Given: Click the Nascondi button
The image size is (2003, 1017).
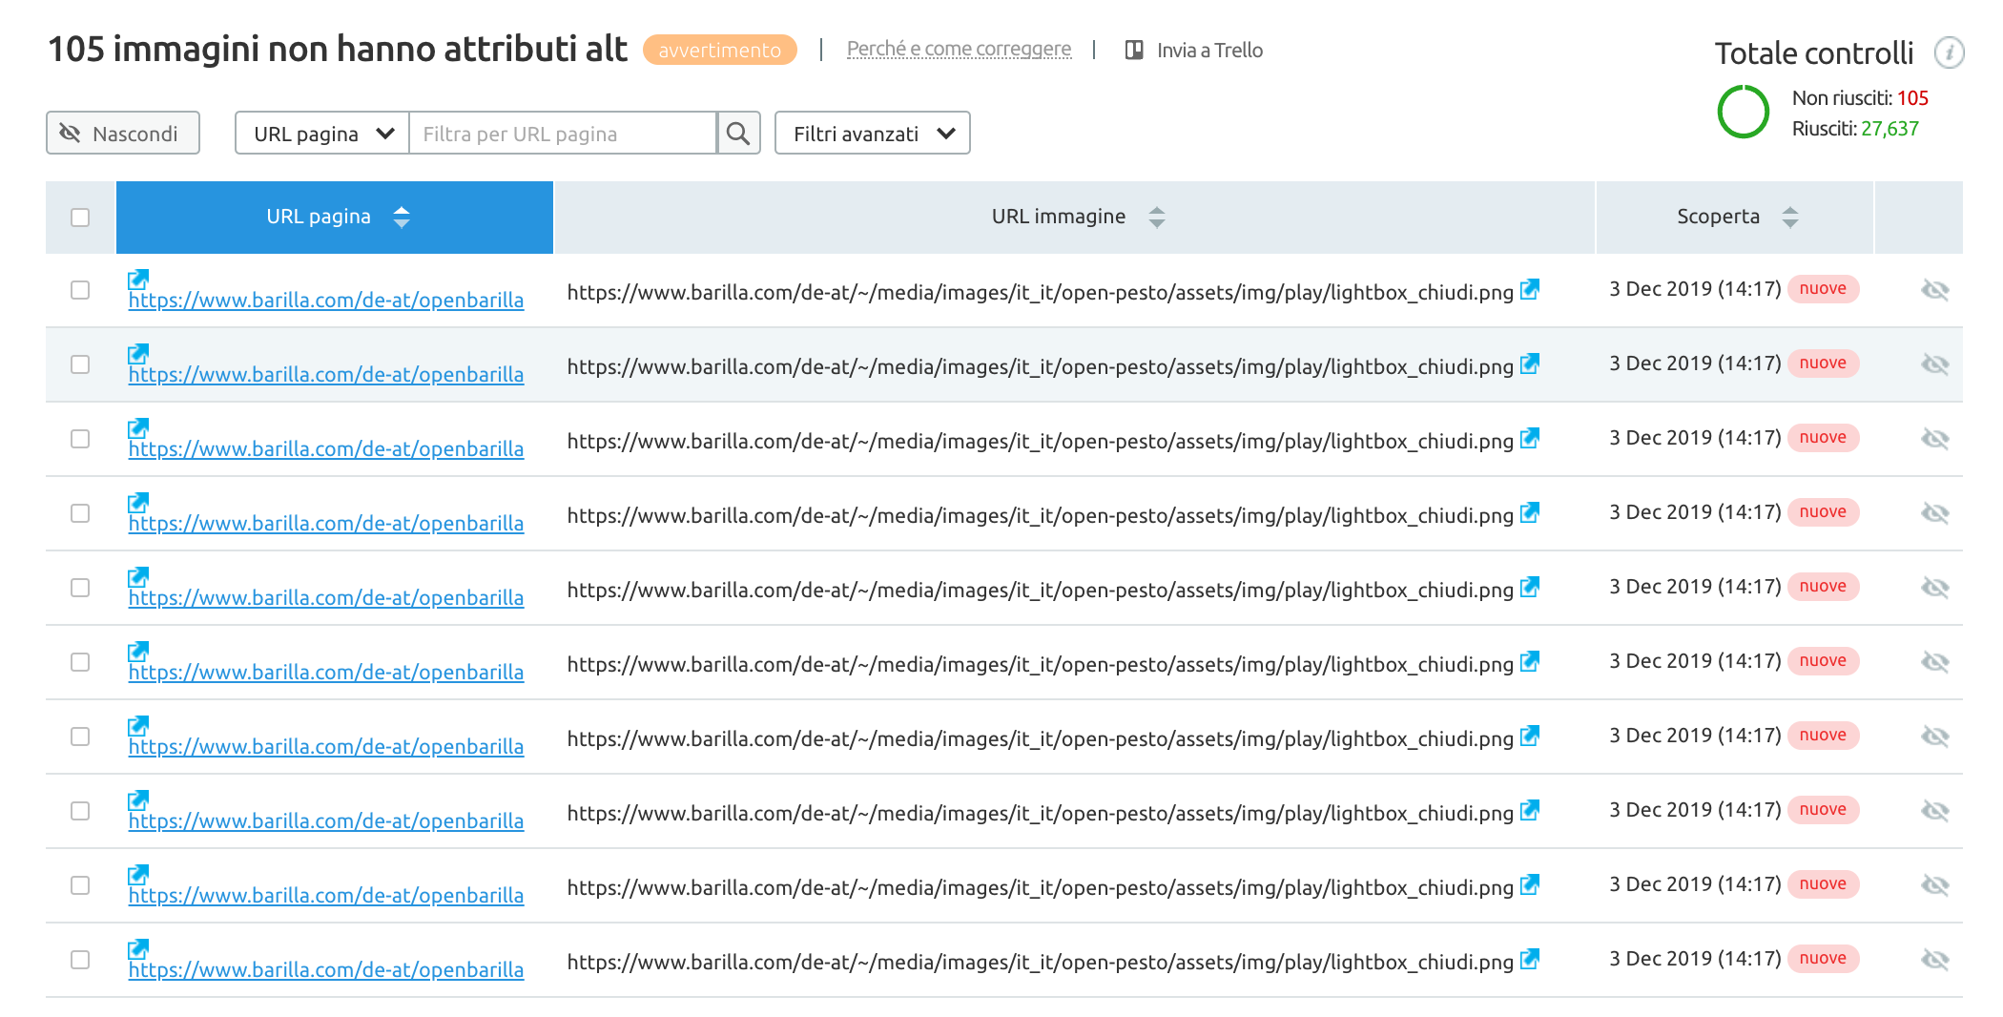Looking at the screenshot, I should 123,133.
